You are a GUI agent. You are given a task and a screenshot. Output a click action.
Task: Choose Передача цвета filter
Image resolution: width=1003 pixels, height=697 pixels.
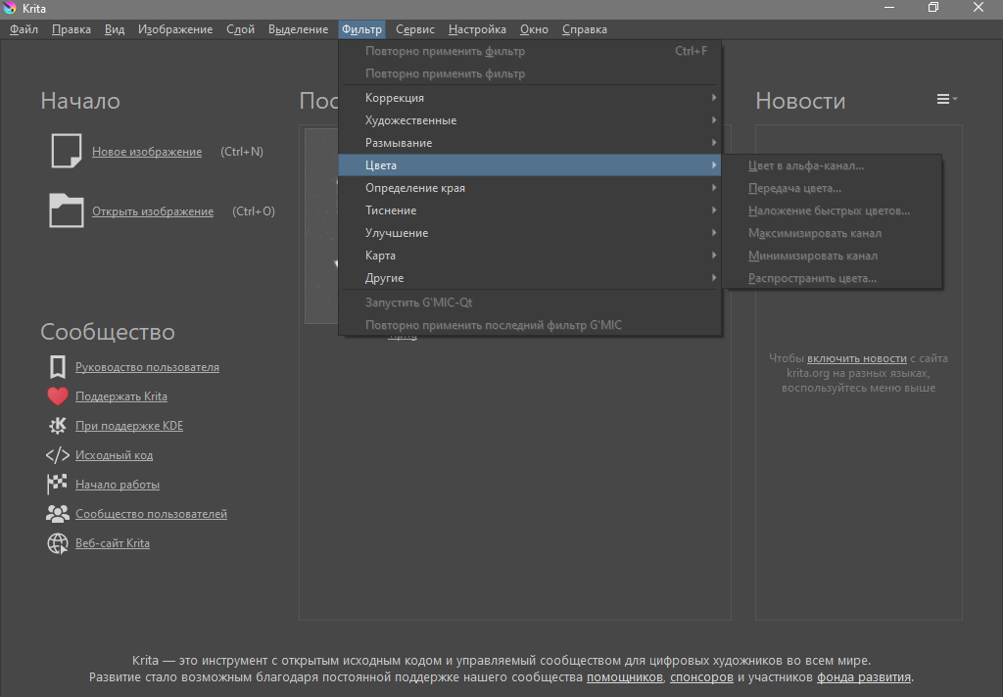pyautogui.click(x=832, y=188)
